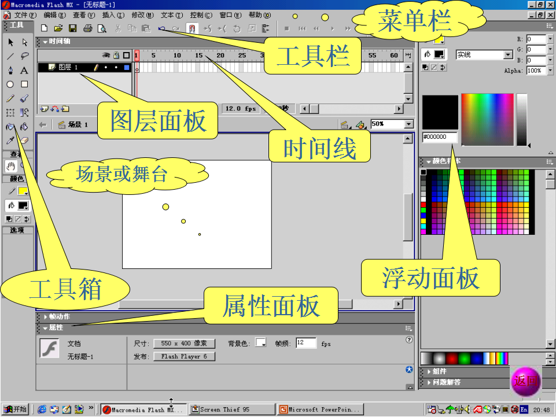Expand the 组件 components panel
This screenshot has width=556, height=417.
point(429,372)
